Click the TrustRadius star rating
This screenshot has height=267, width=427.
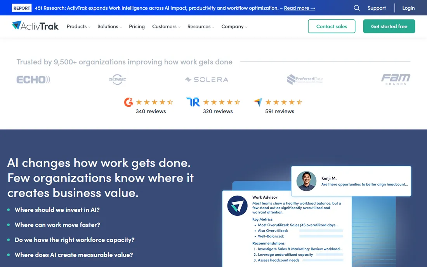[222, 102]
